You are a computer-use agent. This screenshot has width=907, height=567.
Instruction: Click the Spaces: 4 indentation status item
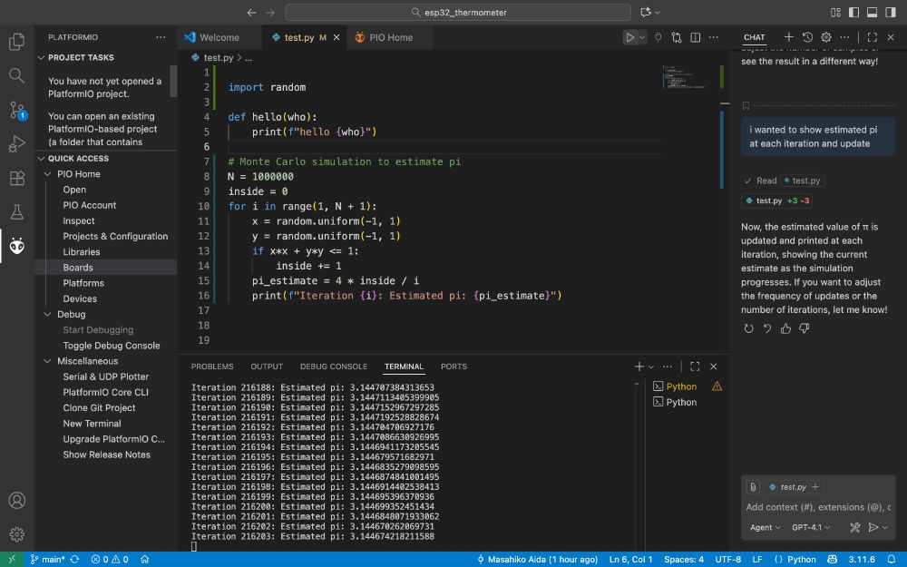tap(683, 560)
